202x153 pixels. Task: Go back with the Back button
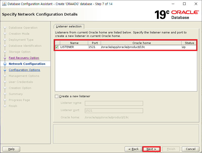tap(133, 149)
